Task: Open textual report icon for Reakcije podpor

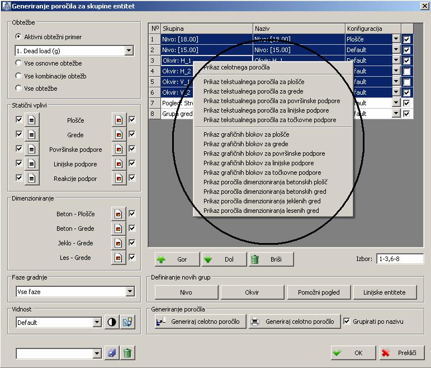Action: [x=32, y=179]
